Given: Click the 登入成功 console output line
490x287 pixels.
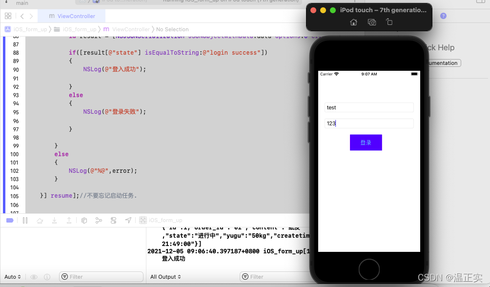Looking at the screenshot, I should [x=173, y=259].
